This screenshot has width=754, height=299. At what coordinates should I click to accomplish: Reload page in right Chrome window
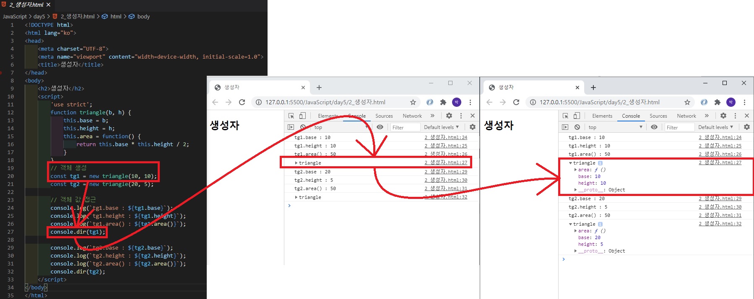point(516,102)
